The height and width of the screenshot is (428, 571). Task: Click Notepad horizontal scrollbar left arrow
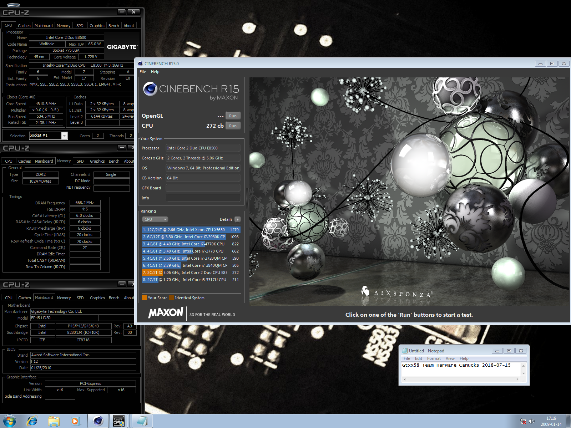pos(404,379)
